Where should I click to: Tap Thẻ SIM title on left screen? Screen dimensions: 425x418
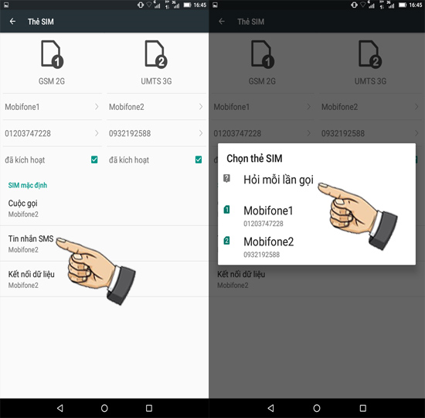(x=41, y=22)
